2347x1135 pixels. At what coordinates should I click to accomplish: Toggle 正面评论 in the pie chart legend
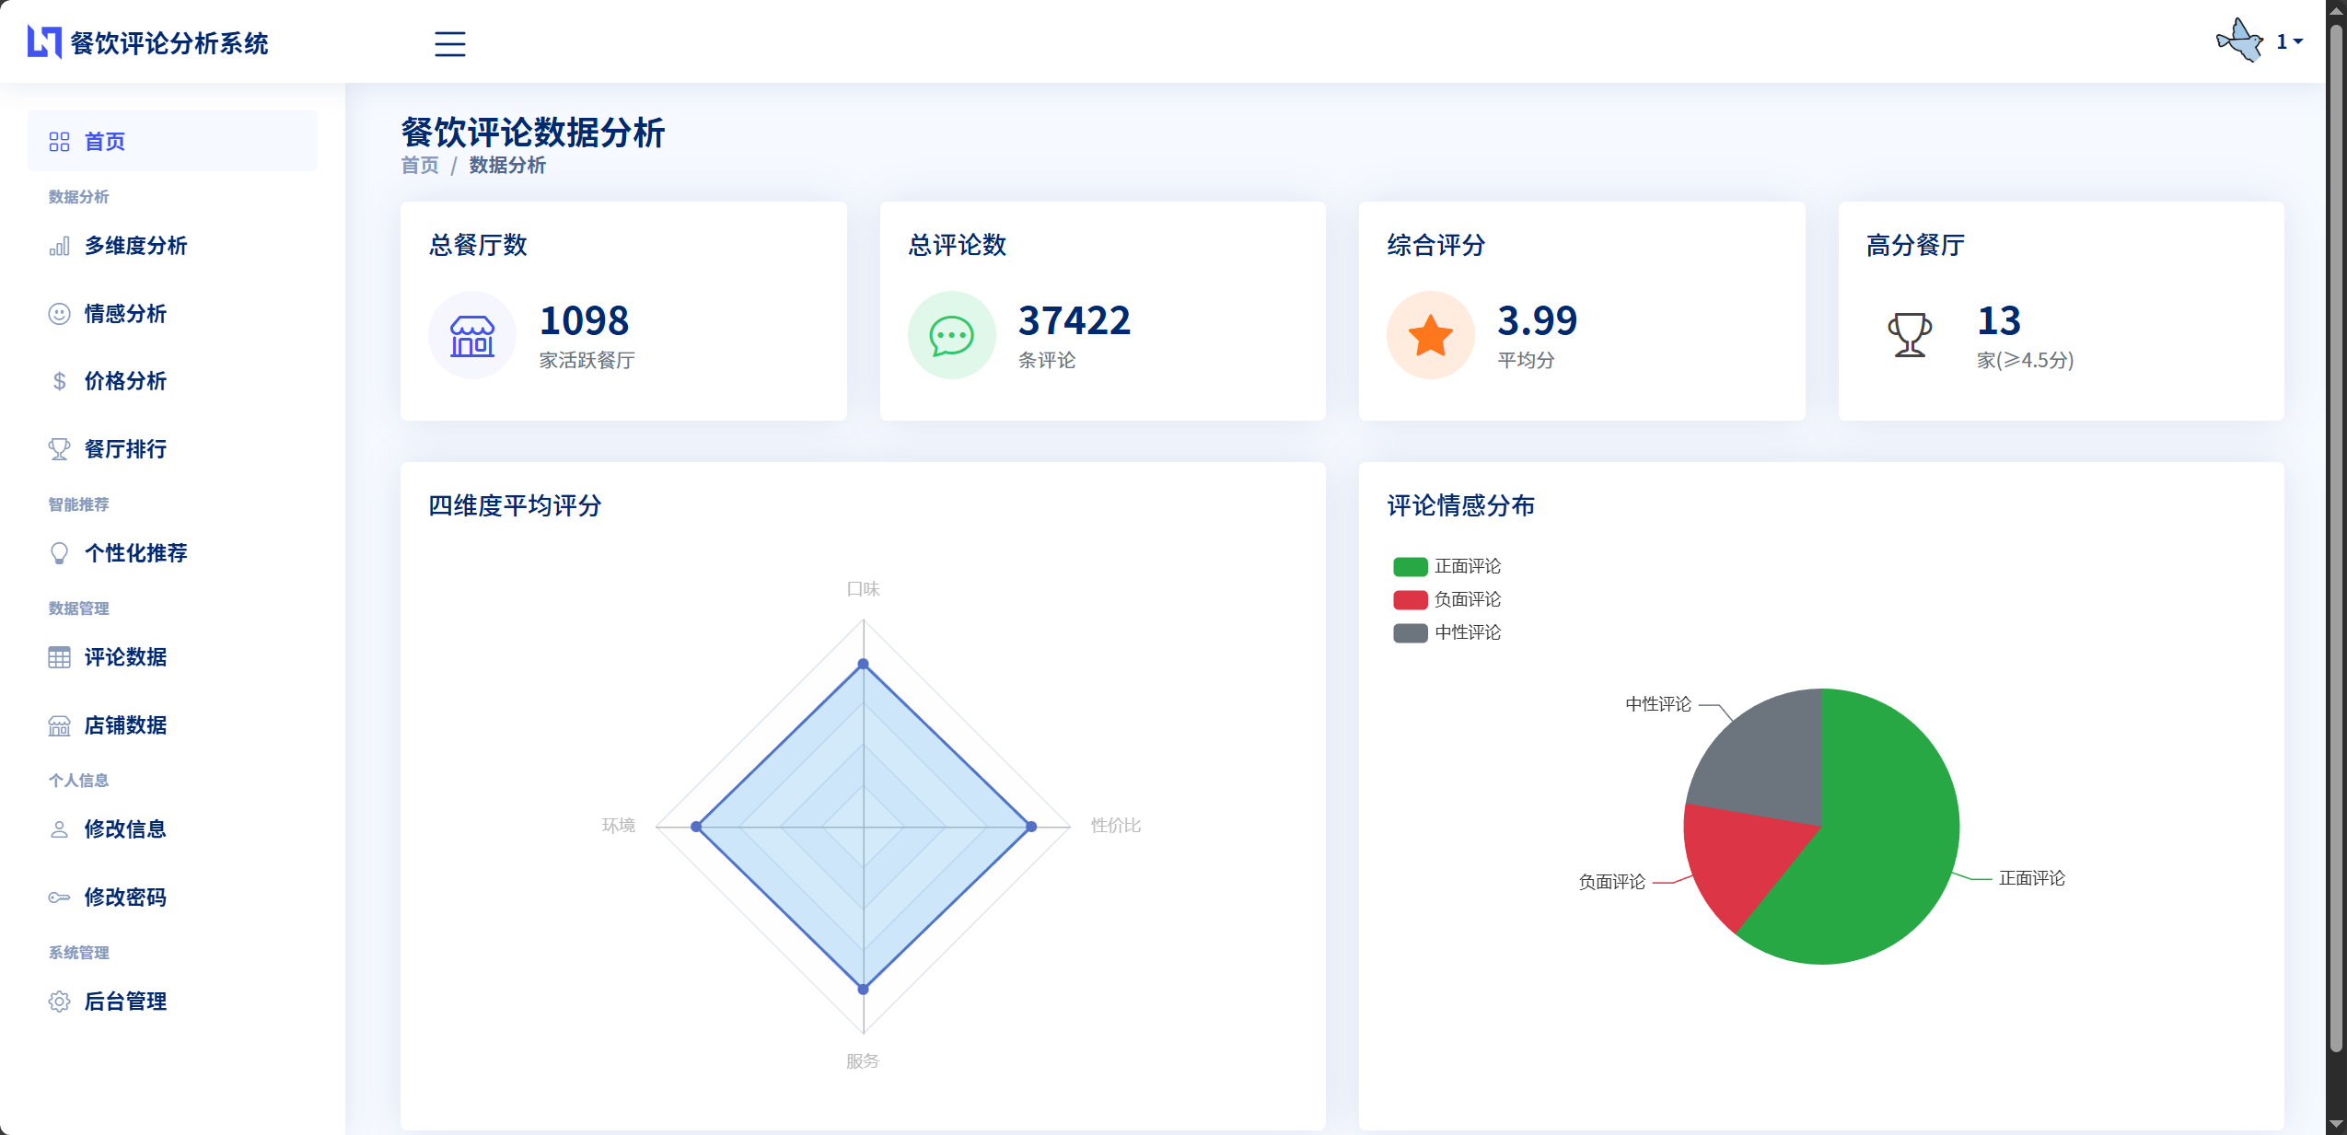tap(1468, 566)
